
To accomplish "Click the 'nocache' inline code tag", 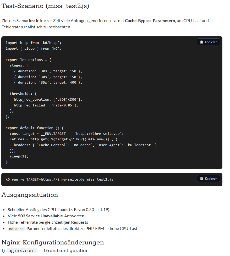I will pyautogui.click(x=16, y=229).
